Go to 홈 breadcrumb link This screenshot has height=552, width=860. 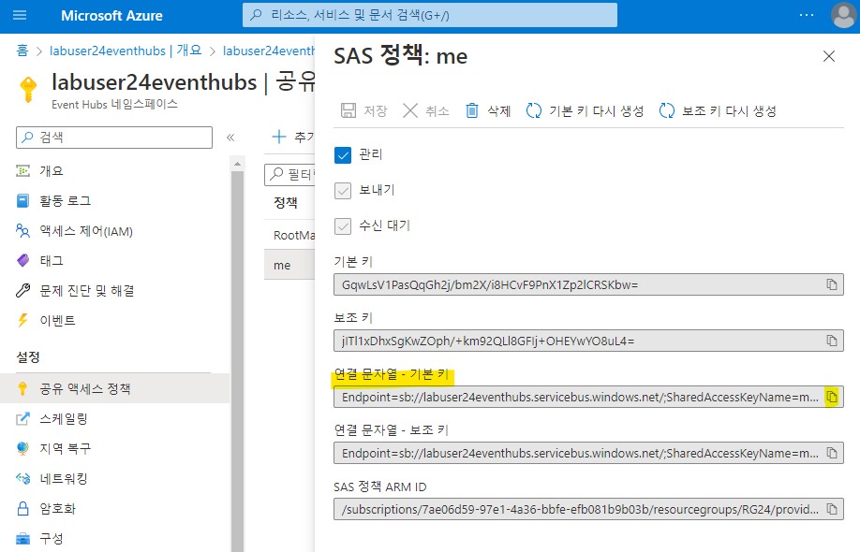pyautogui.click(x=22, y=51)
